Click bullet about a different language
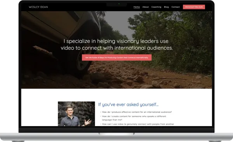 coord(134,118)
